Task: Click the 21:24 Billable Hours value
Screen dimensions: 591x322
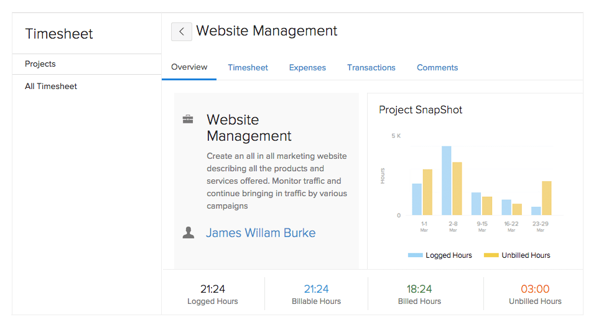Action: click(316, 289)
